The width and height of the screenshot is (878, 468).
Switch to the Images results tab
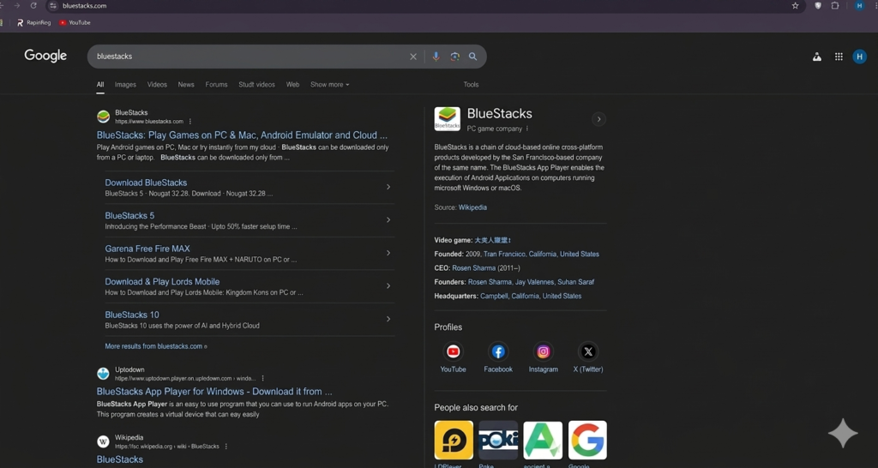click(125, 85)
